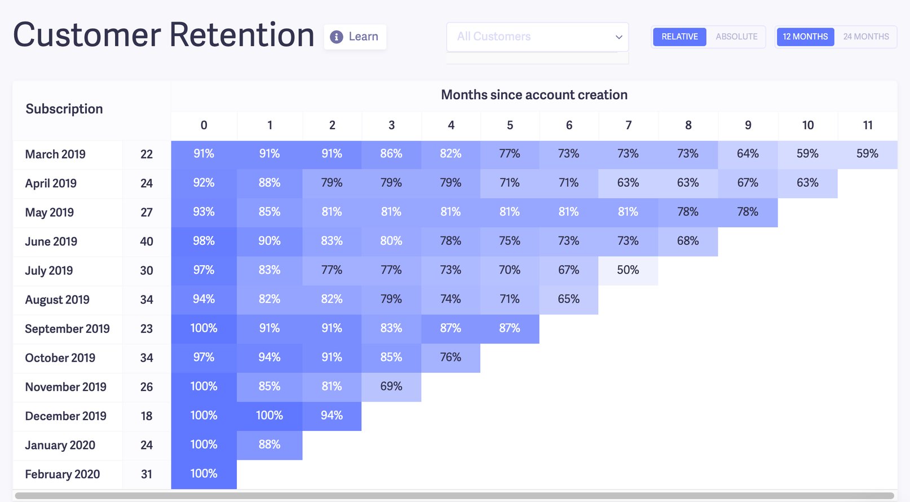Select the 12 MONTHS view
This screenshot has width=910, height=502.
point(805,37)
